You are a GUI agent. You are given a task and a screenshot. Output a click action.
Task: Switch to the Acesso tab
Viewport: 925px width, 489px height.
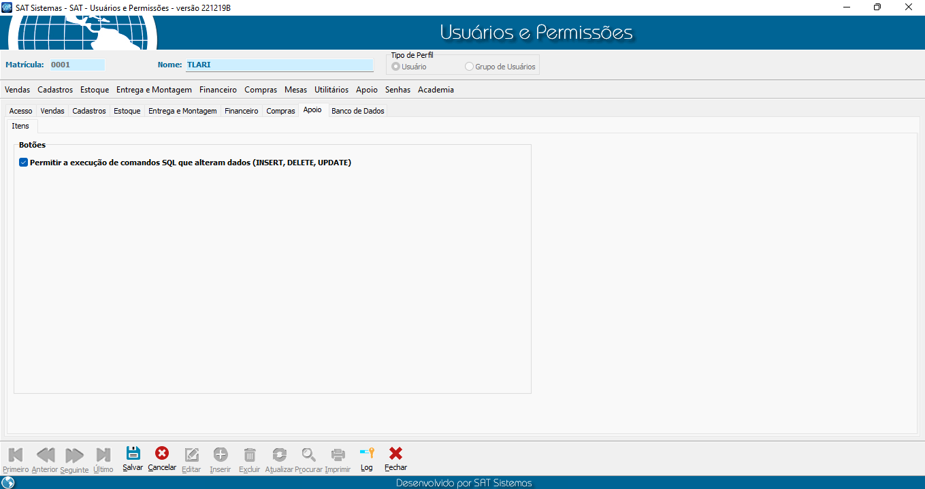pos(20,111)
